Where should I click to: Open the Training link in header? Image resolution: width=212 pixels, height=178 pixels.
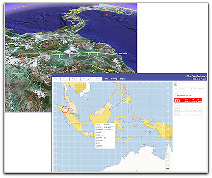114,79
